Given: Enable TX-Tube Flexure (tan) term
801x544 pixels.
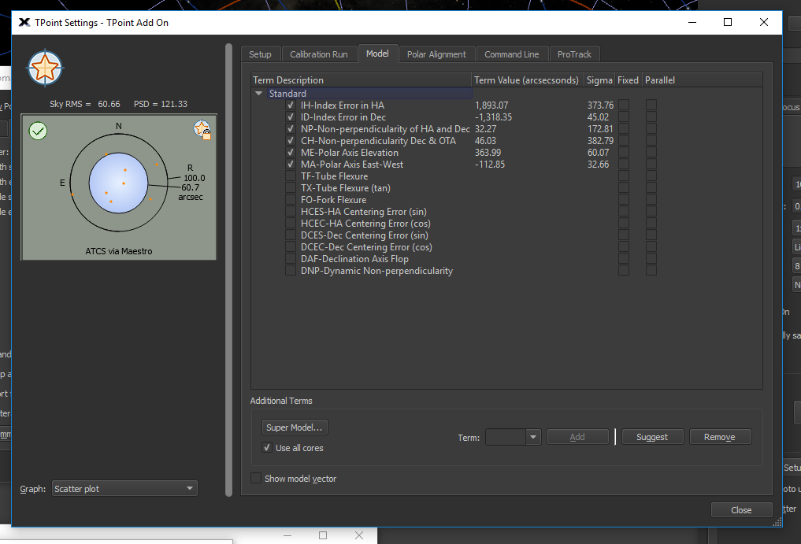Looking at the screenshot, I should (291, 187).
